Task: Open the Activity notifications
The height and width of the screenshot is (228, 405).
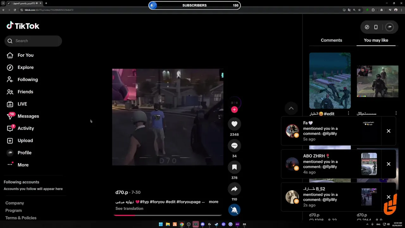Action: coord(26,128)
